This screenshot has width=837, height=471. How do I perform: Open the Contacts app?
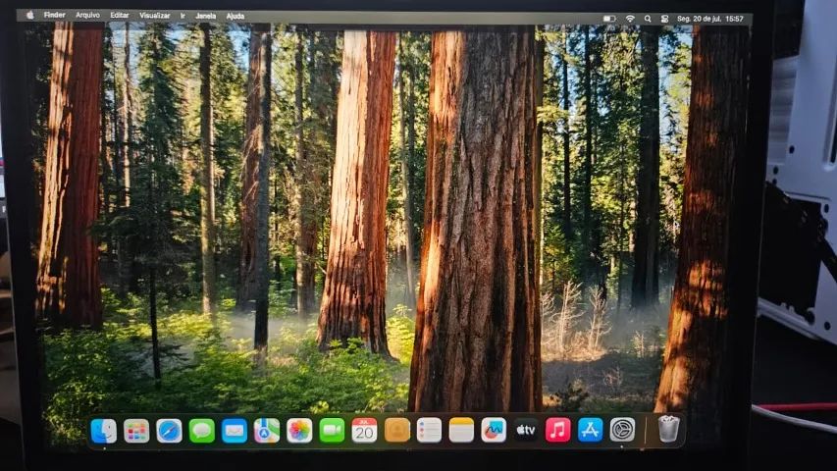(x=397, y=431)
